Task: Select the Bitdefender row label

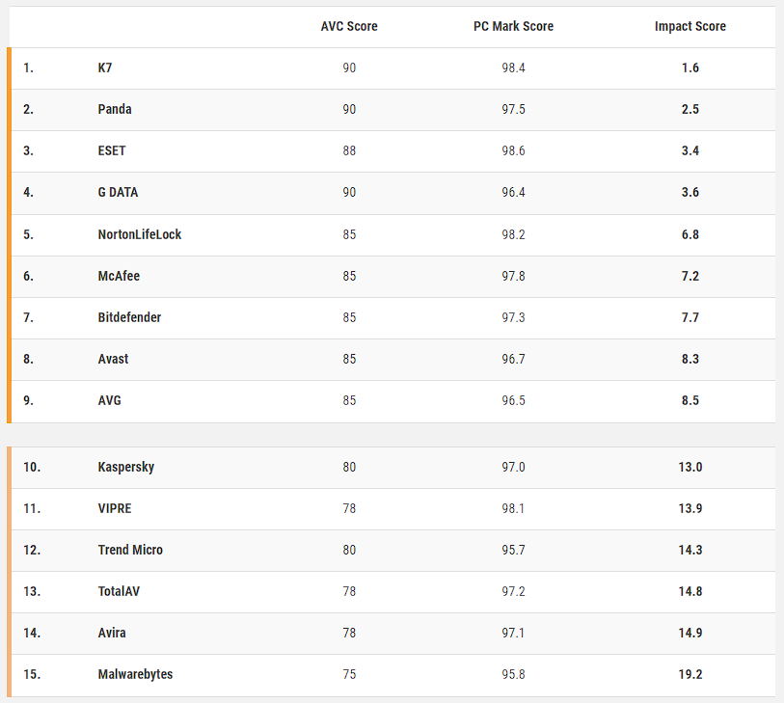Action: [129, 317]
